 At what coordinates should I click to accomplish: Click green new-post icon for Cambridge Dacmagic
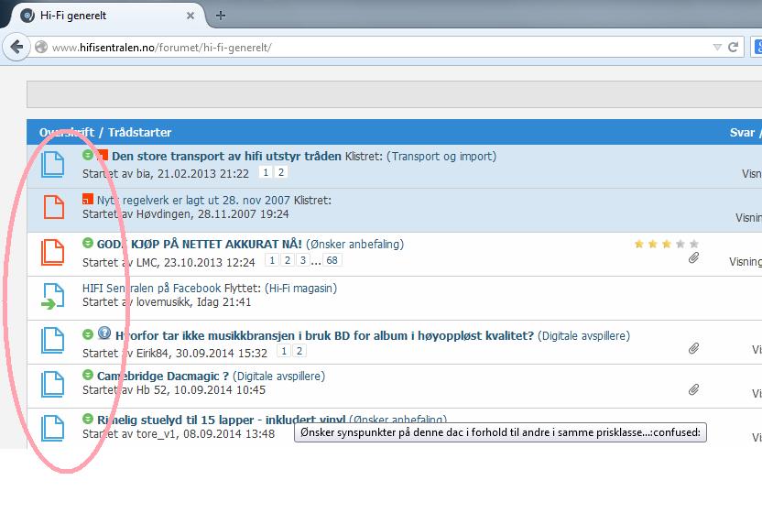pyautogui.click(x=88, y=375)
